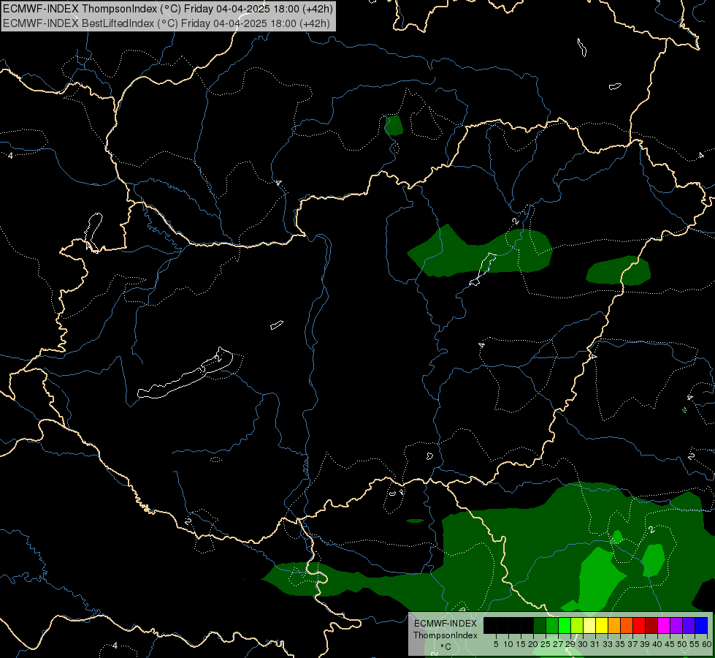Select the dark red 39–40 legend swatch

click(651, 625)
